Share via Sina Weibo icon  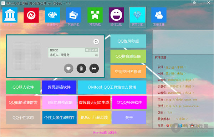[x=168, y=126]
